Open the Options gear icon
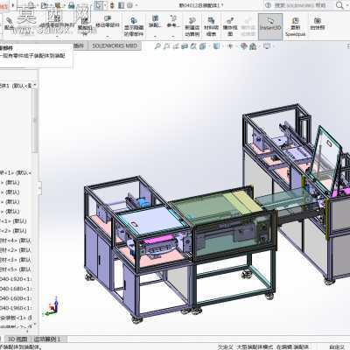 (130, 5)
